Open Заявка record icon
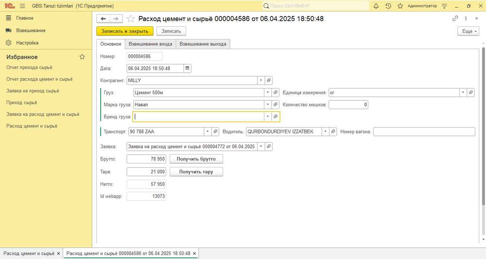The height and width of the screenshot is (259, 486). (x=269, y=146)
